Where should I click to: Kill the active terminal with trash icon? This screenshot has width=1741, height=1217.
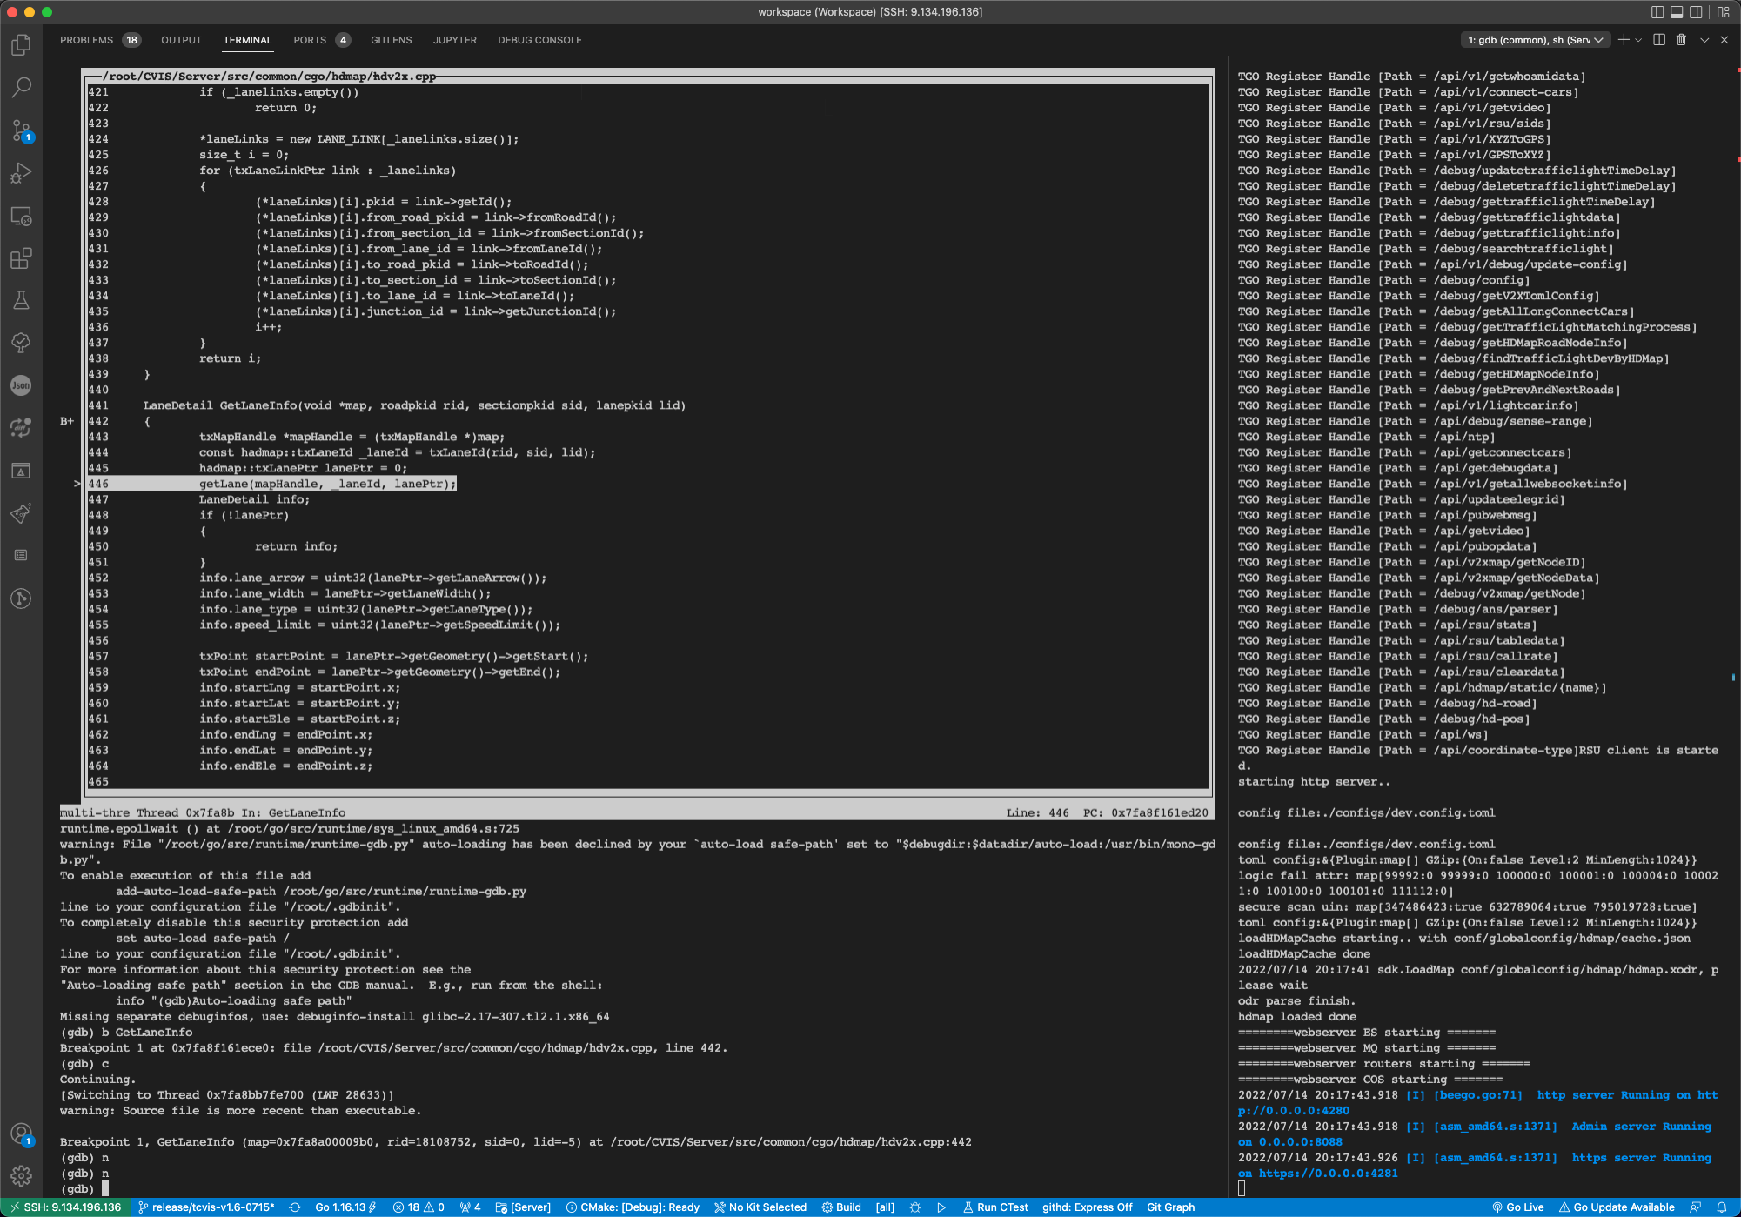pyautogui.click(x=1681, y=39)
